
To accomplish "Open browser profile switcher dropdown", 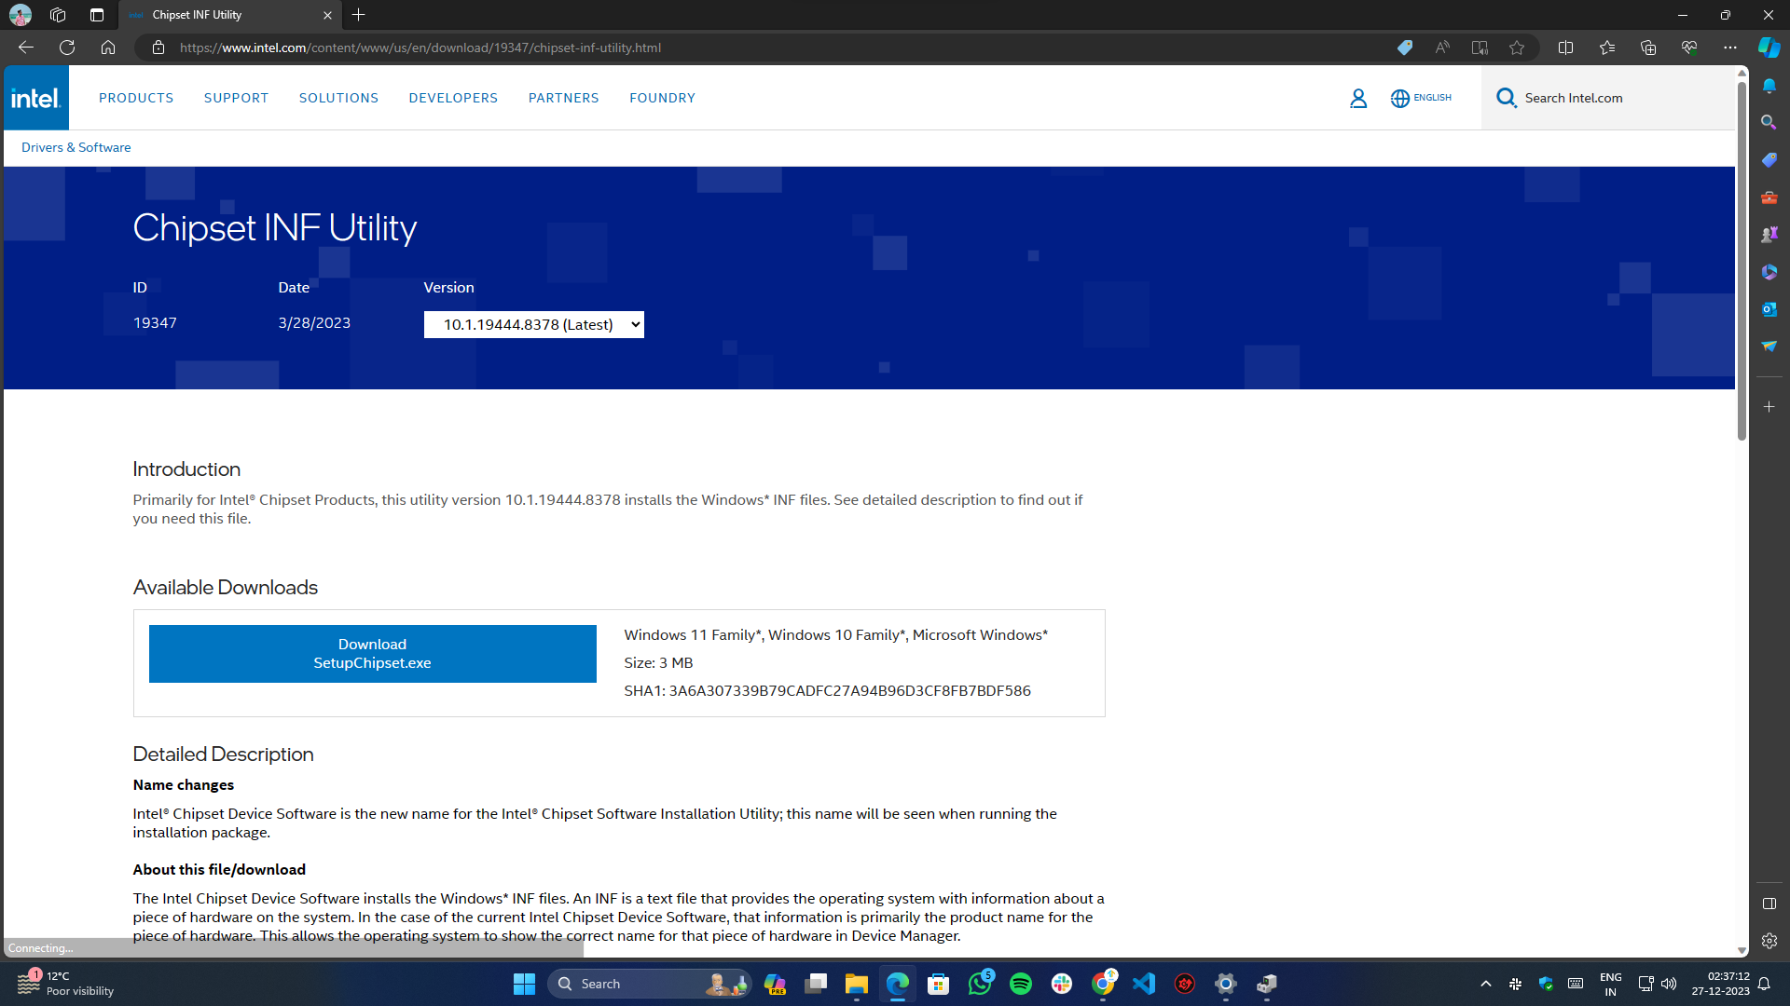I will 21,15.
